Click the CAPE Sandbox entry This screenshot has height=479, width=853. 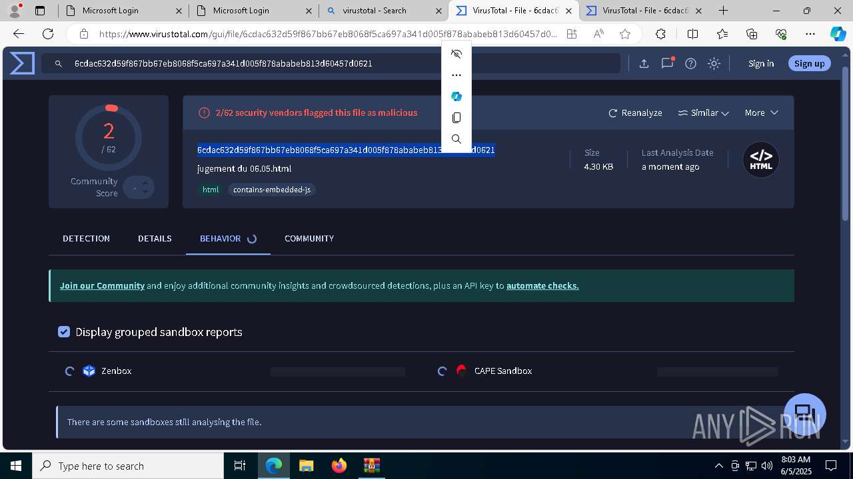click(x=503, y=371)
